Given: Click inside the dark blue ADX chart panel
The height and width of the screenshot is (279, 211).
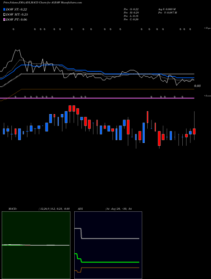Looking at the screenshot, I should point(108,245).
